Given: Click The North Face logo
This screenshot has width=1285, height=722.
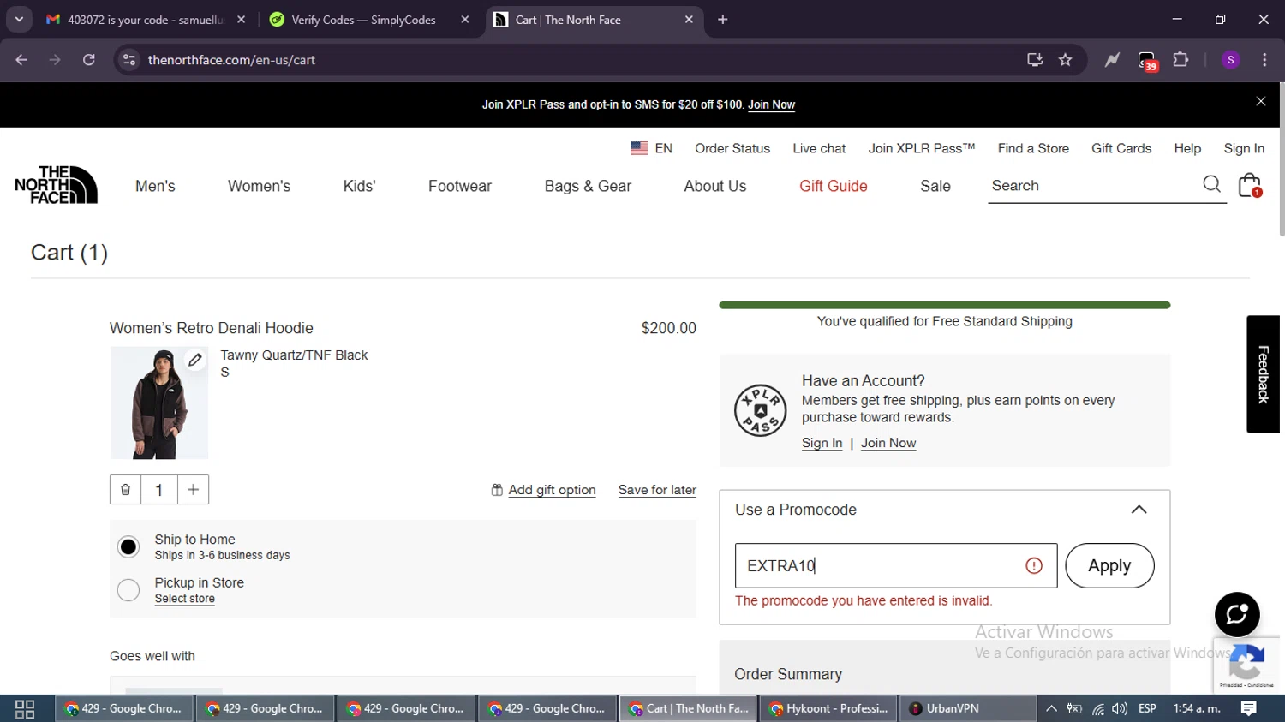Looking at the screenshot, I should pyautogui.click(x=56, y=185).
